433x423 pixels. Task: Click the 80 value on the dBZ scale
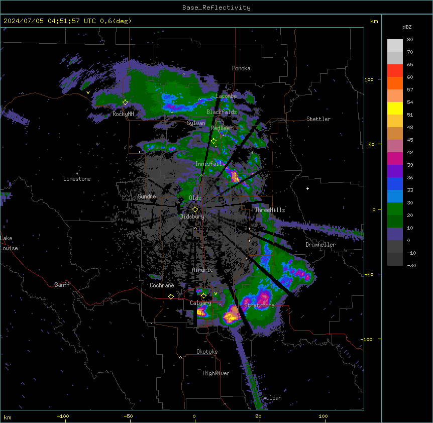(x=410, y=40)
